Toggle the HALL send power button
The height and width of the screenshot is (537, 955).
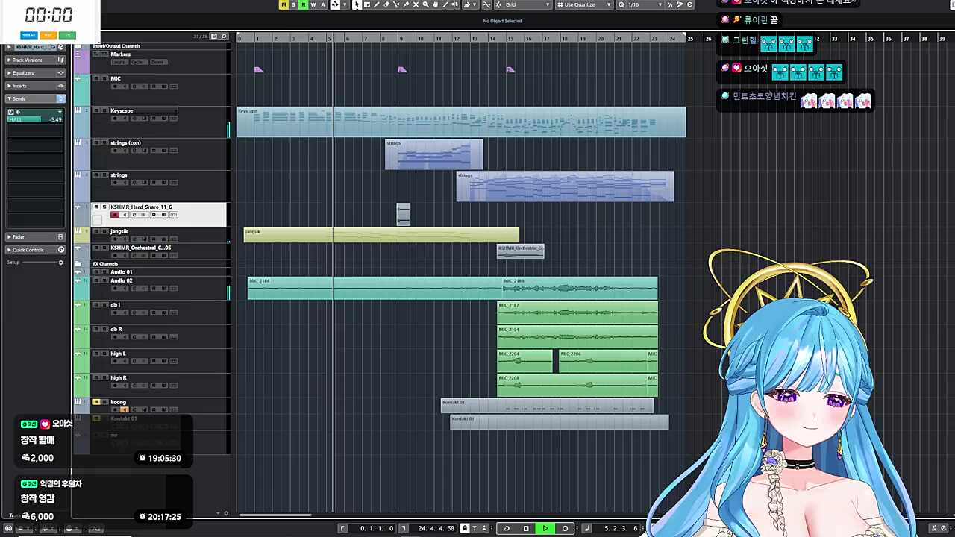[11, 112]
